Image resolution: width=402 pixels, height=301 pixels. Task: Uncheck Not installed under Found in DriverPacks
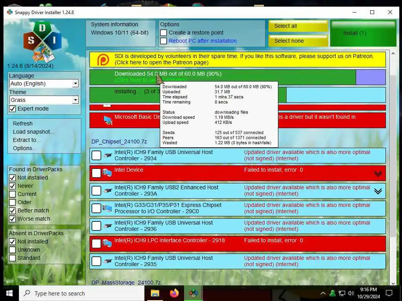(x=12, y=178)
